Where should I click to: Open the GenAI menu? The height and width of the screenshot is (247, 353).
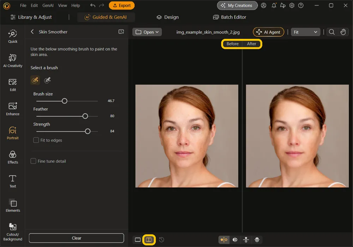(48, 5)
